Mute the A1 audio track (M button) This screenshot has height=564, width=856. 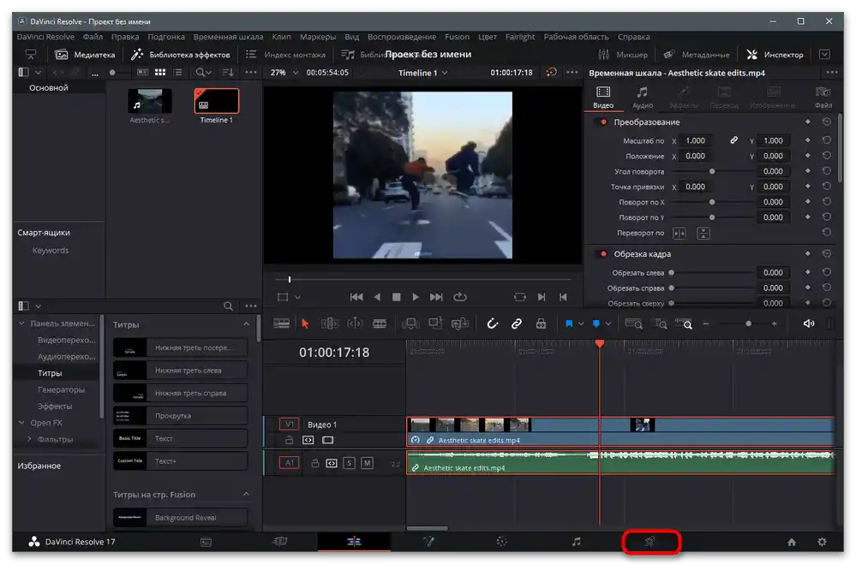coord(368,463)
